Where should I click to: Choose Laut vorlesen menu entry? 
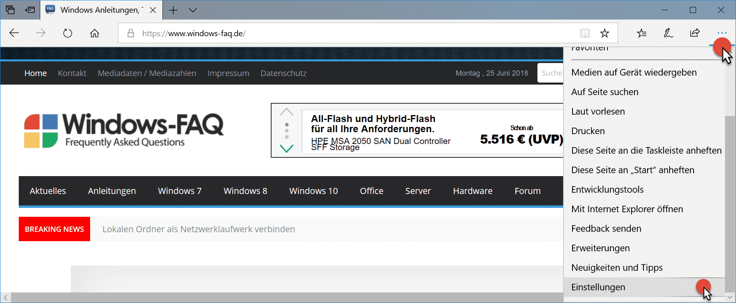(x=644, y=111)
